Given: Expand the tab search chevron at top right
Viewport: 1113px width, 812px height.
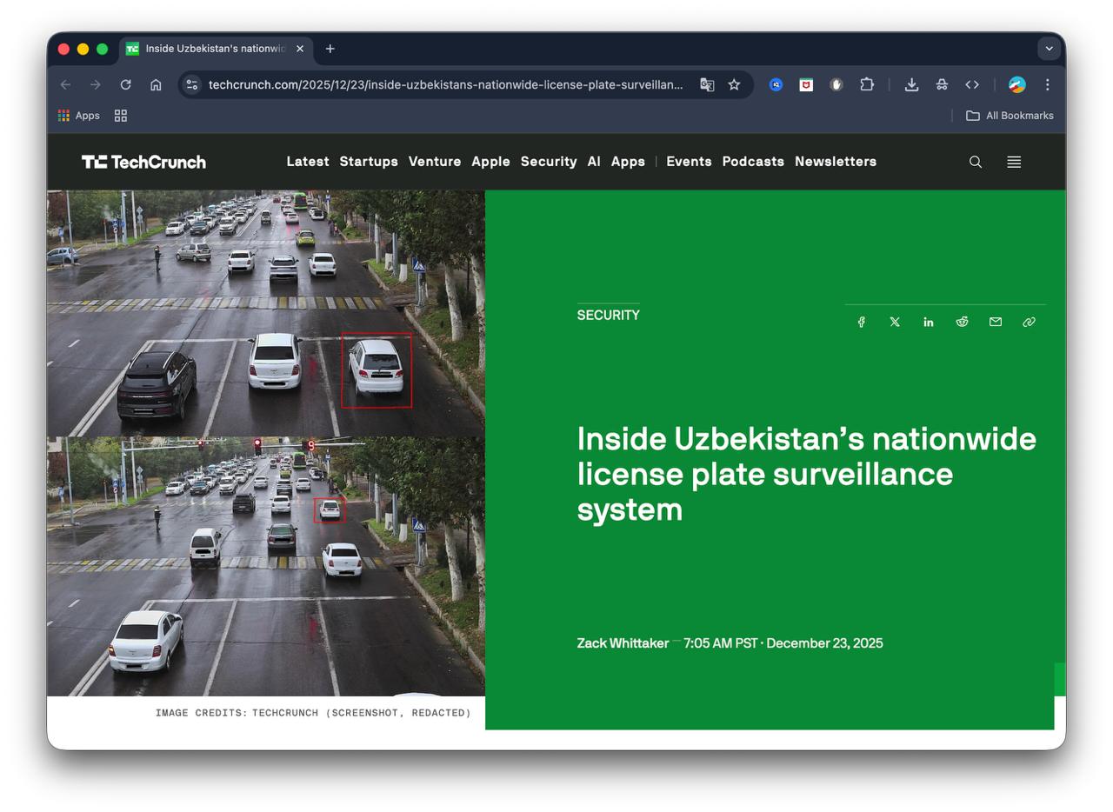Looking at the screenshot, I should (1050, 49).
